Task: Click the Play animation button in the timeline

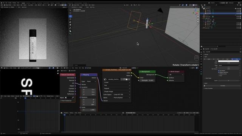Action: coord(132,113)
